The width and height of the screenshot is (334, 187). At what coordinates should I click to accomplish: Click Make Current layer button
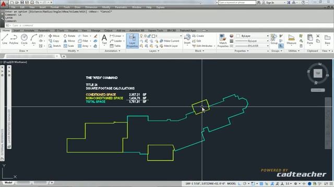click(x=169, y=41)
